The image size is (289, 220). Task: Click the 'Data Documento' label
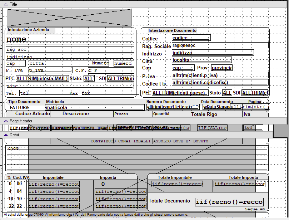click(217, 102)
